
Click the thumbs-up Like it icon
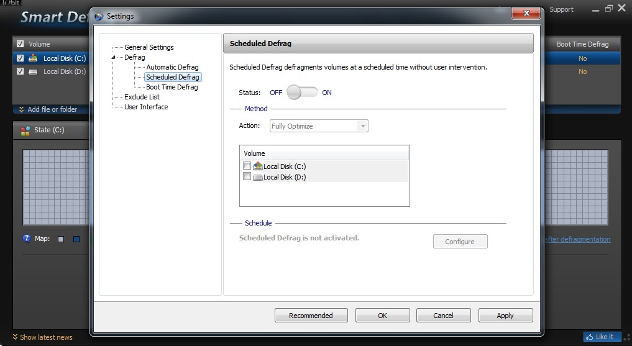pos(590,337)
